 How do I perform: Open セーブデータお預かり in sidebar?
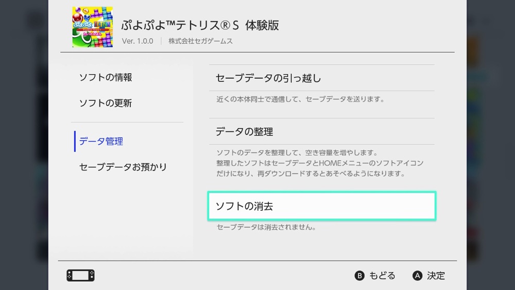[x=123, y=167]
